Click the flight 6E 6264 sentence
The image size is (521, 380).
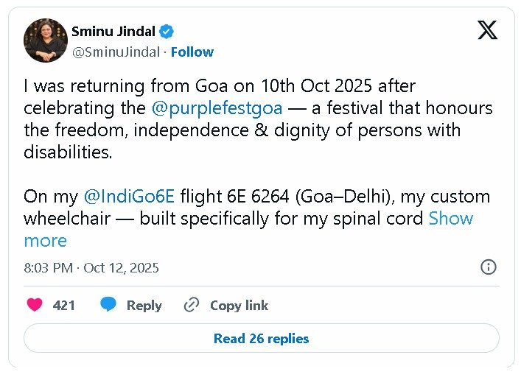click(295, 197)
